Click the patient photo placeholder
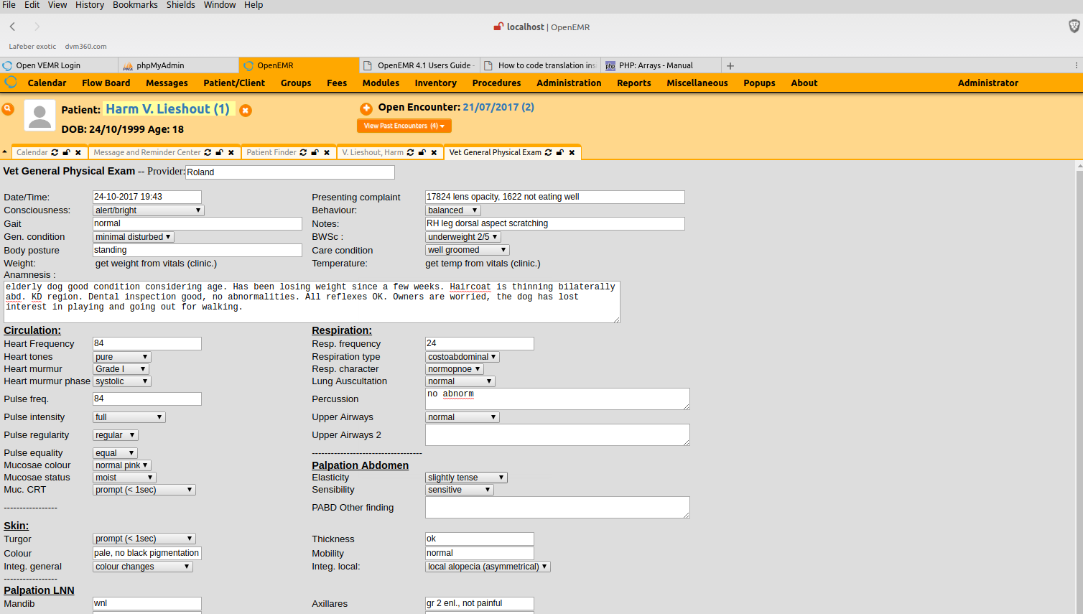 pyautogui.click(x=39, y=116)
